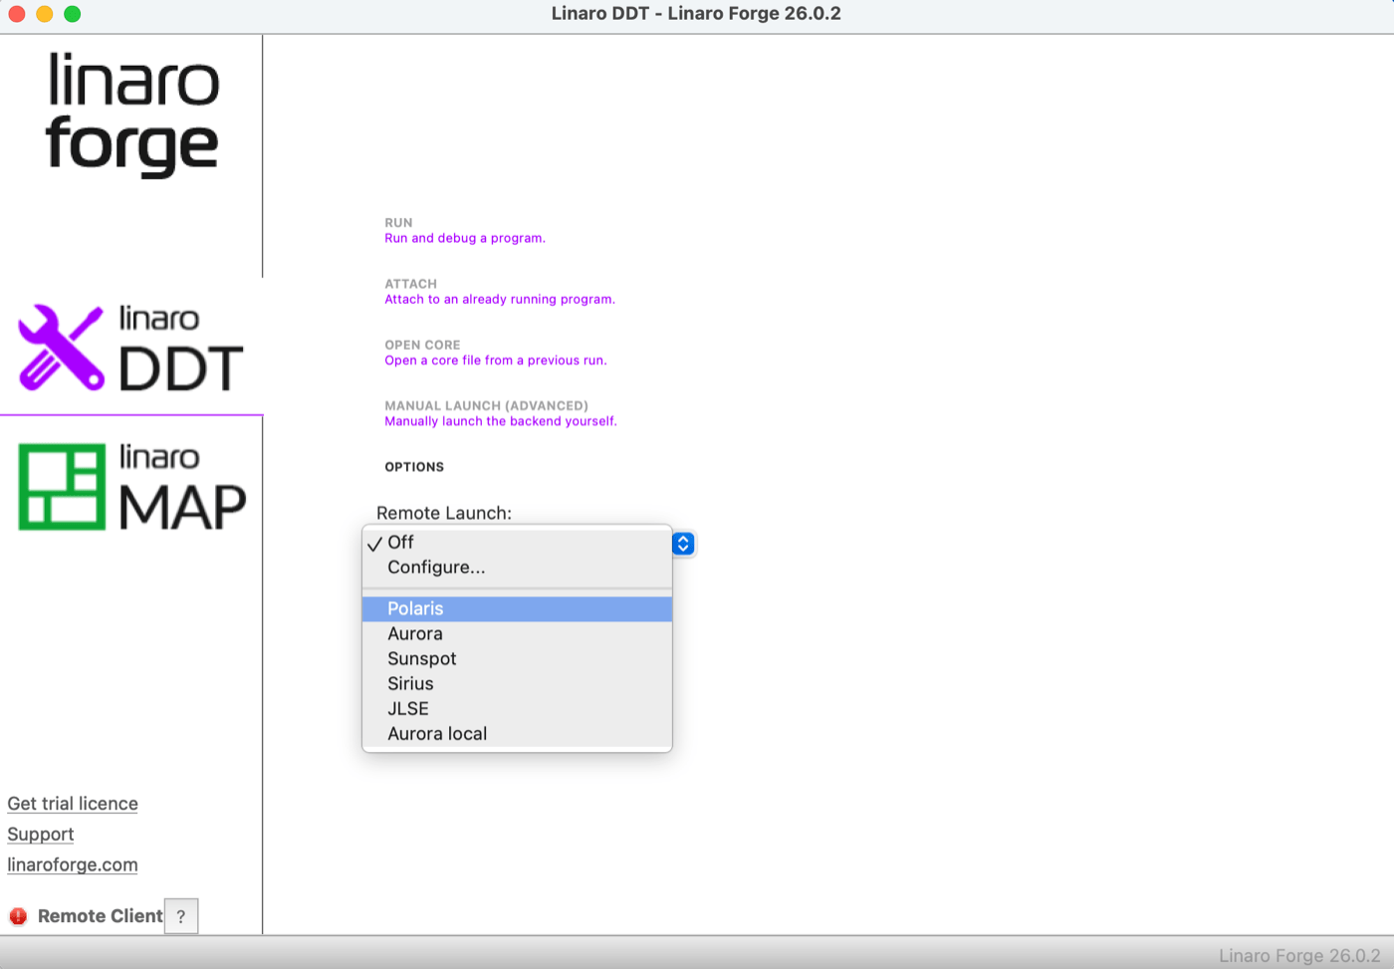Click the OPTIONS heading
Image resolution: width=1394 pixels, height=969 pixels.
(x=414, y=467)
